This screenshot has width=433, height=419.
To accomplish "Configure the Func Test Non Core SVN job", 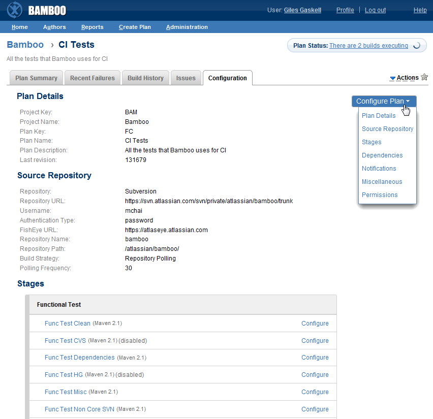I will click(x=315, y=409).
